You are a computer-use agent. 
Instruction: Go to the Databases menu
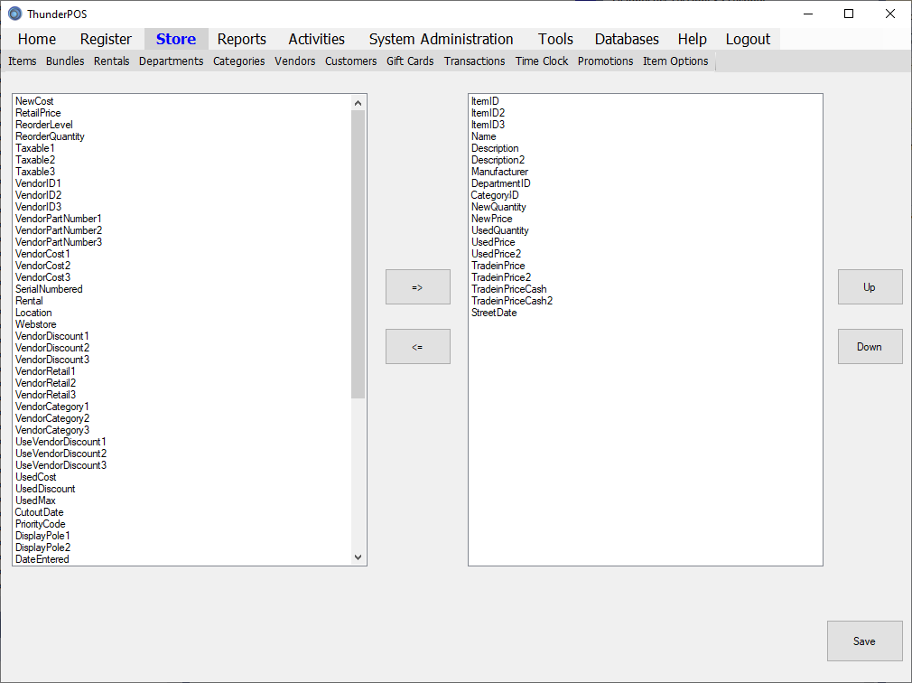pyautogui.click(x=626, y=39)
